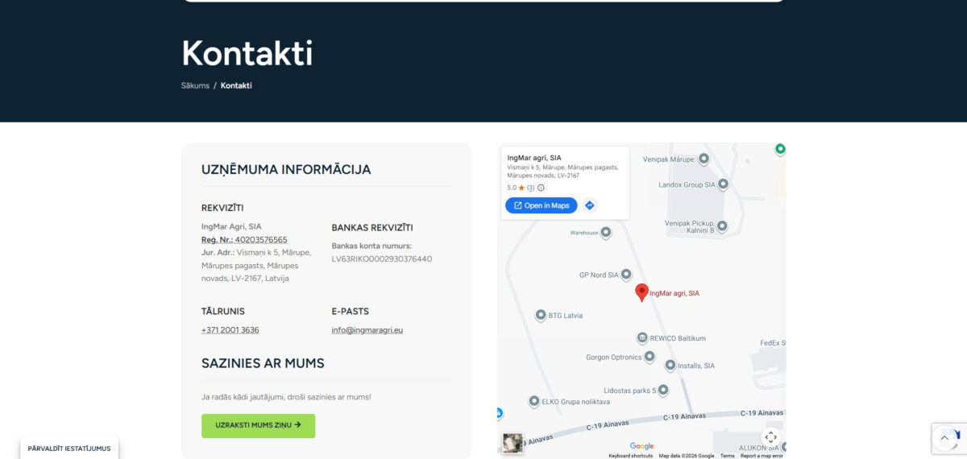
Task: Go to Sākums breadcrumb link
Action: (195, 85)
